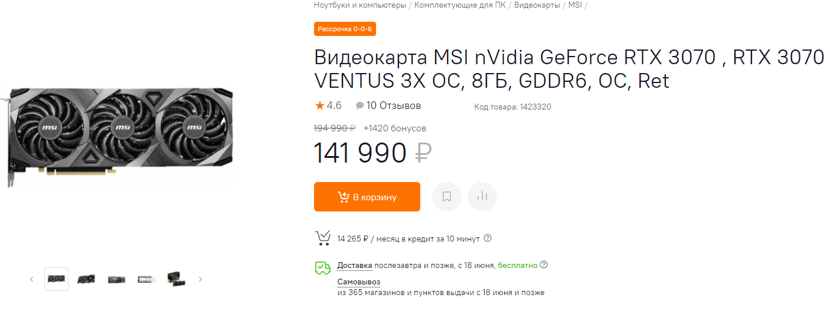Click the orange star rating icon
830x311 pixels.
[x=319, y=105]
